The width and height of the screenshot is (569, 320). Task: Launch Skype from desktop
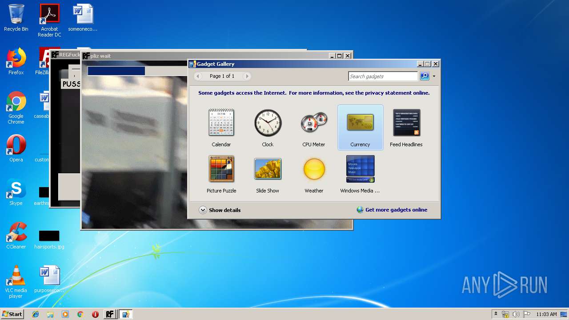point(16,192)
